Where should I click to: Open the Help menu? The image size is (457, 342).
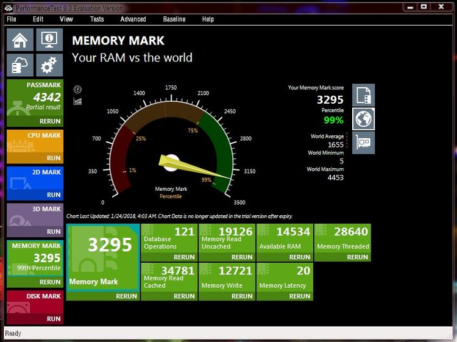click(x=208, y=20)
